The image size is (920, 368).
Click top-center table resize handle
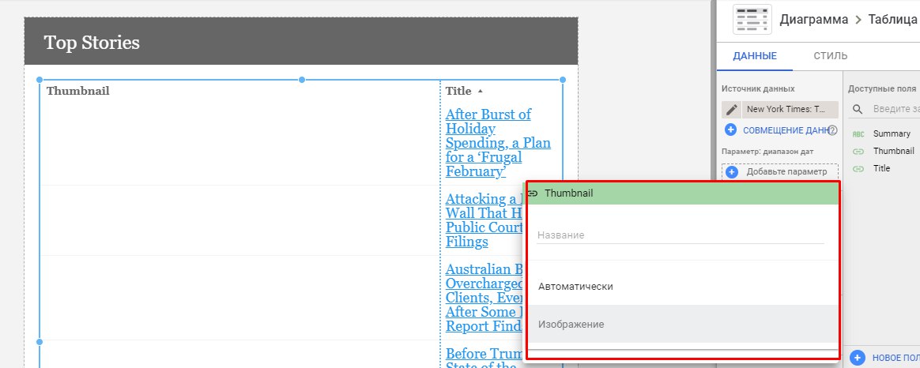point(302,80)
